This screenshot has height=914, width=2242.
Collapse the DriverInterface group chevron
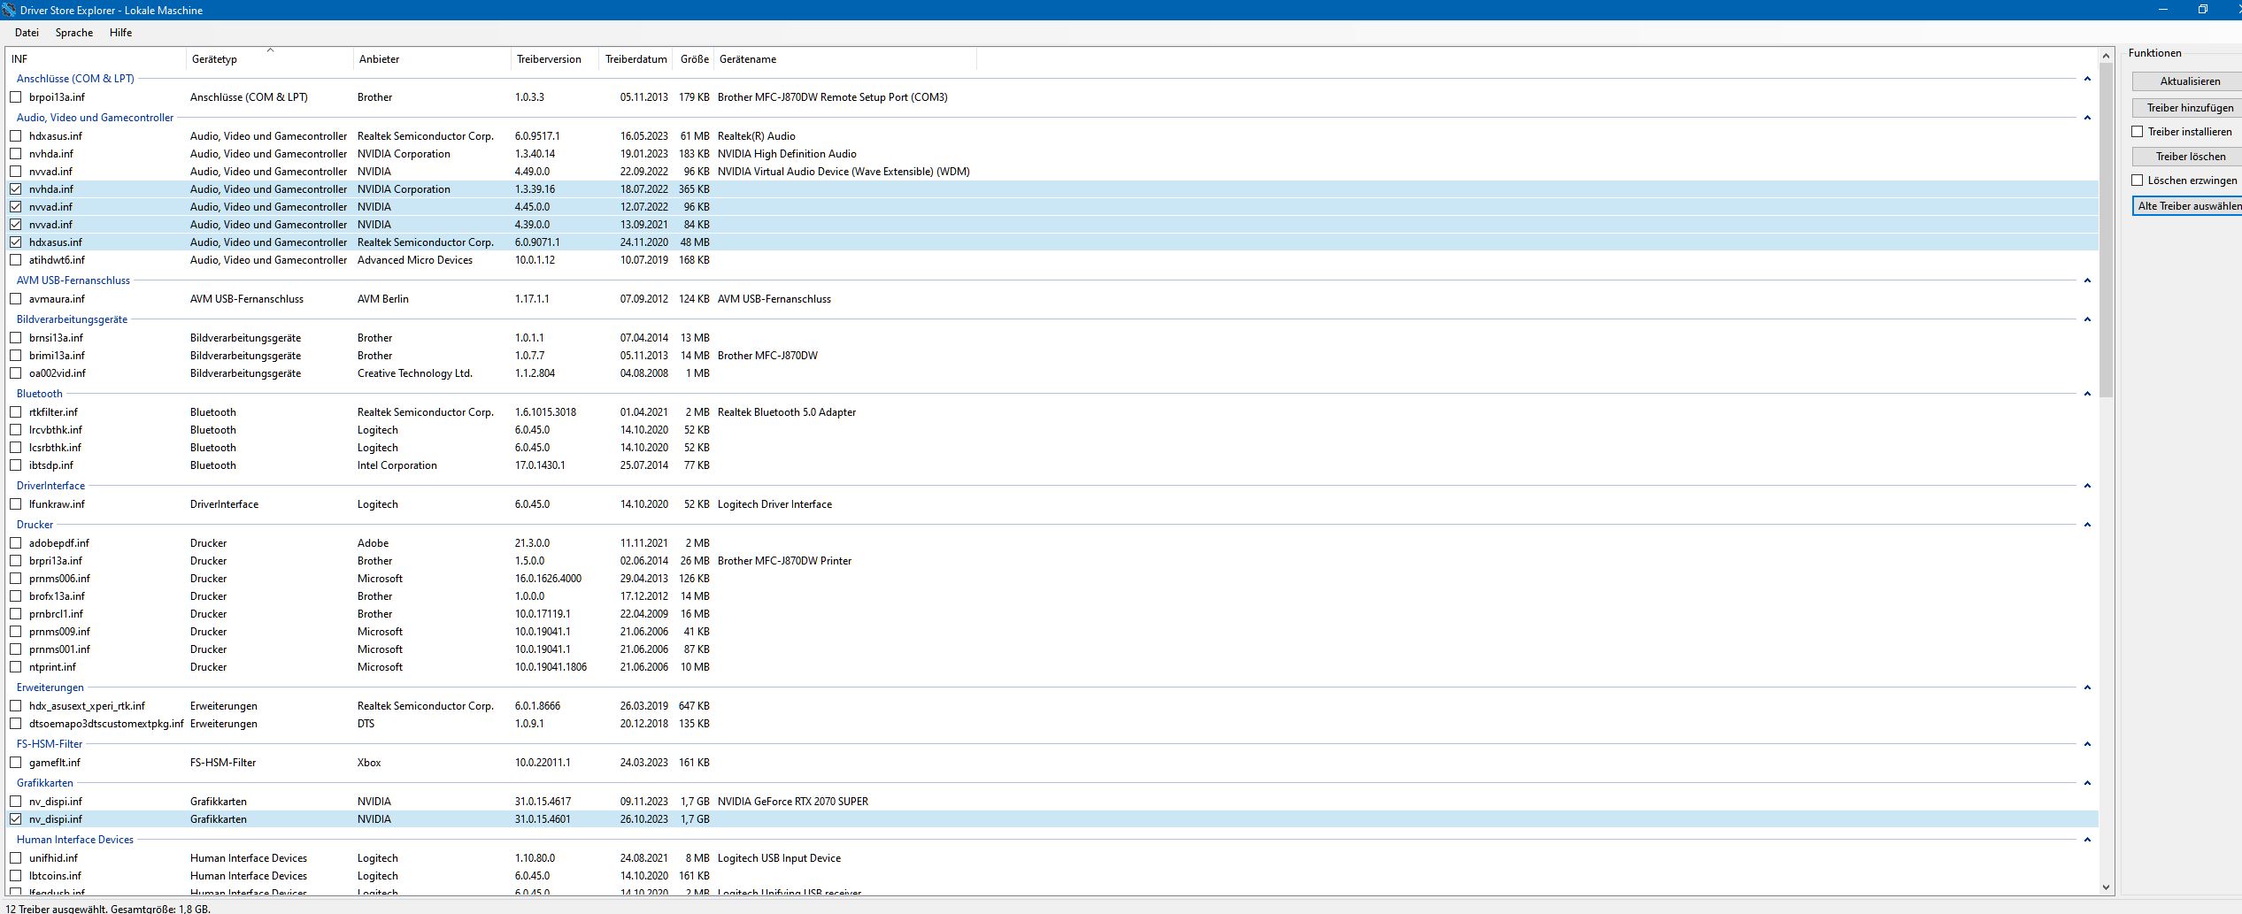2087,486
